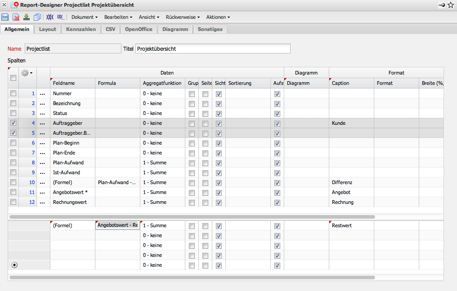457x291 pixels.
Task: Switch to the Kennzahlen tab
Action: 81,29
